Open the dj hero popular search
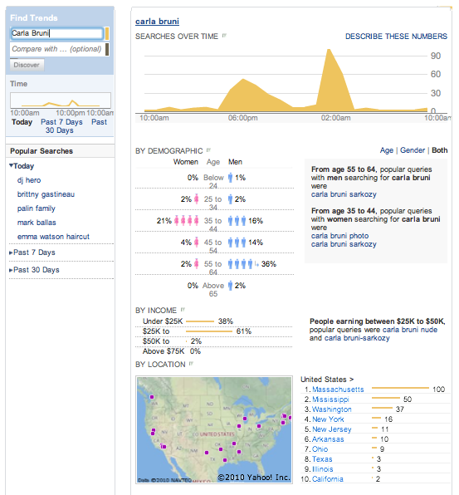The image size is (459, 495). pyautogui.click(x=29, y=180)
